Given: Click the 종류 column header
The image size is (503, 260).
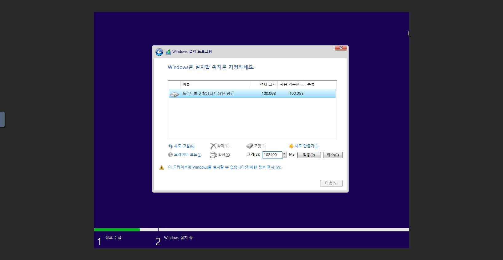Looking at the screenshot, I should (321, 85).
